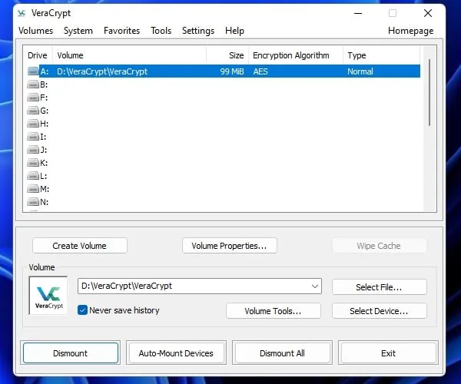Click the VeraCrypt logo in Volume group
The image size is (461, 384).
(48, 295)
